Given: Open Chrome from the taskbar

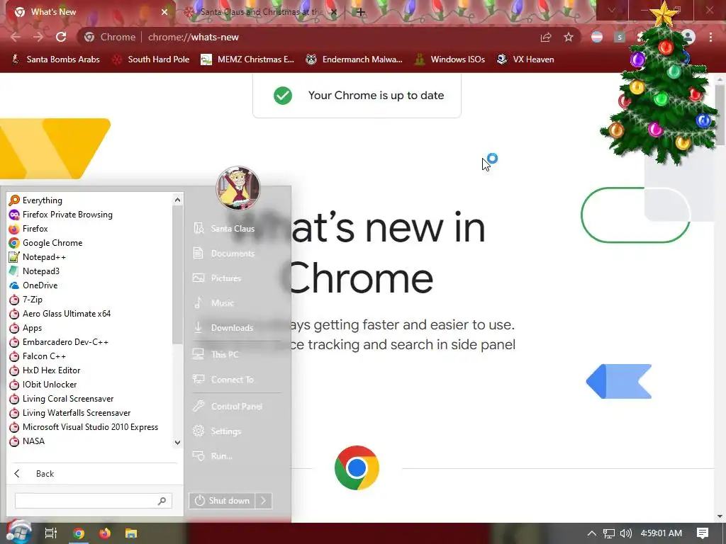Looking at the screenshot, I should tap(79, 533).
